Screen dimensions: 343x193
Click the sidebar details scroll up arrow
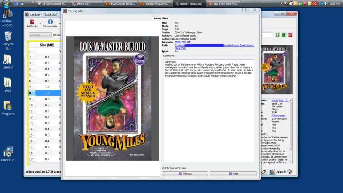pos(291,100)
